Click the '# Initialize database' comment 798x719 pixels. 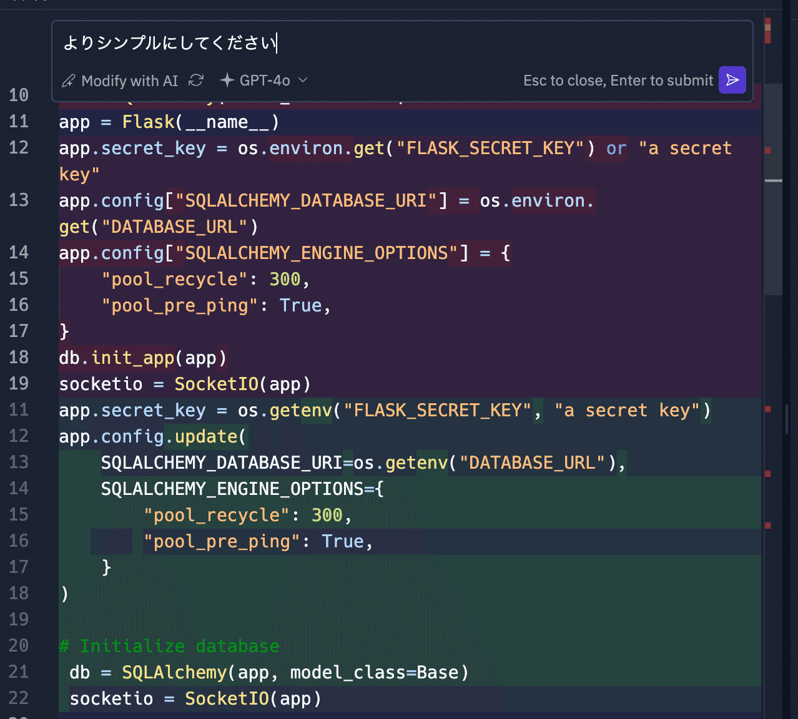169,647
